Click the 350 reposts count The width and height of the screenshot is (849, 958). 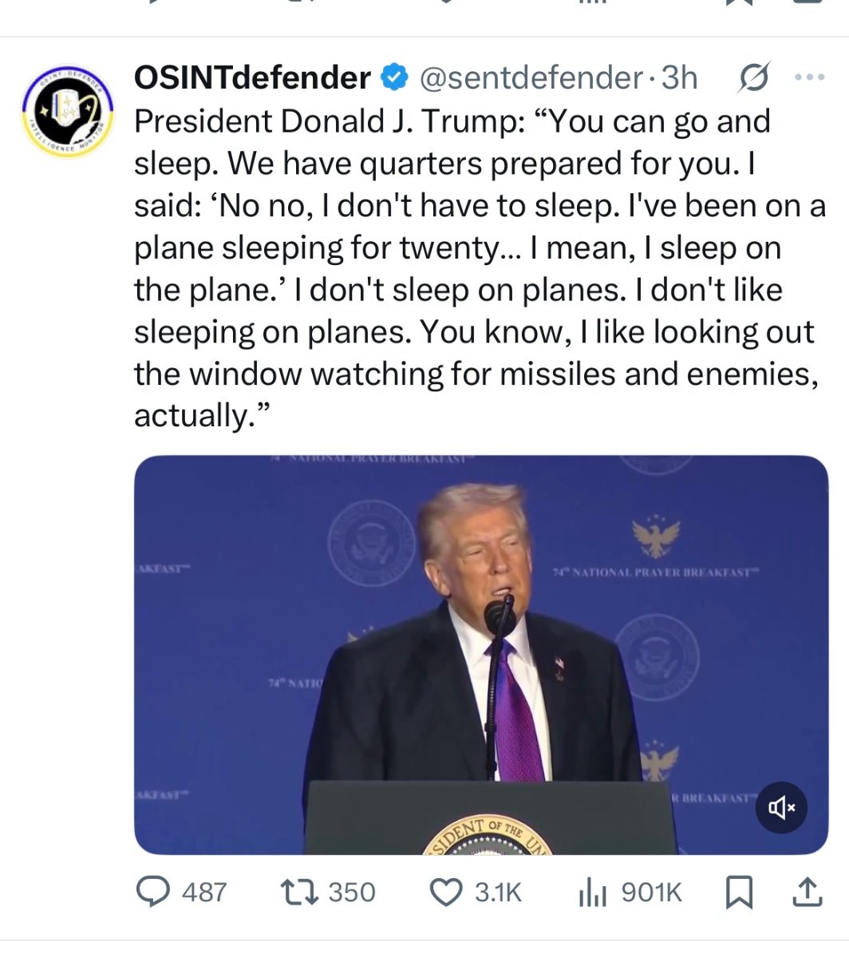point(352,893)
